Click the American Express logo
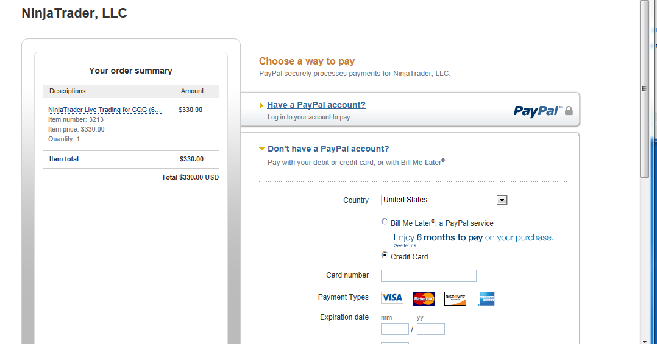Screen dimensions: 657x344 (486, 298)
